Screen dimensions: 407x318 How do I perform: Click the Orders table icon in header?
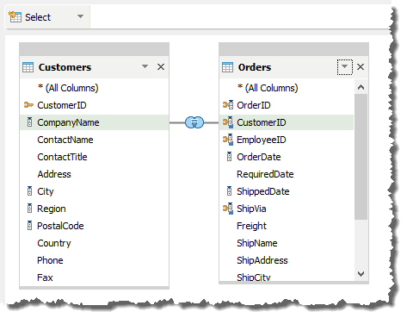pos(227,67)
